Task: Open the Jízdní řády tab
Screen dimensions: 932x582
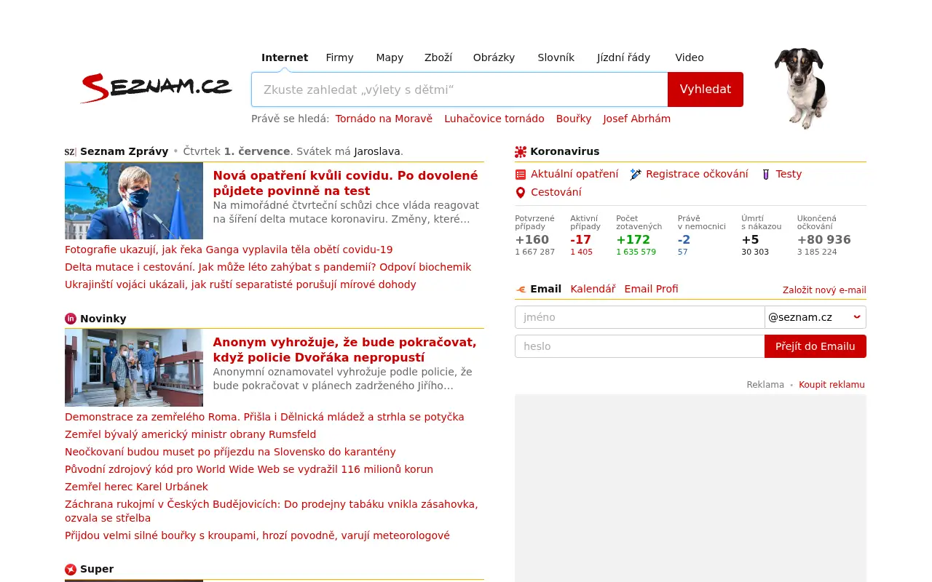Action: (x=623, y=57)
